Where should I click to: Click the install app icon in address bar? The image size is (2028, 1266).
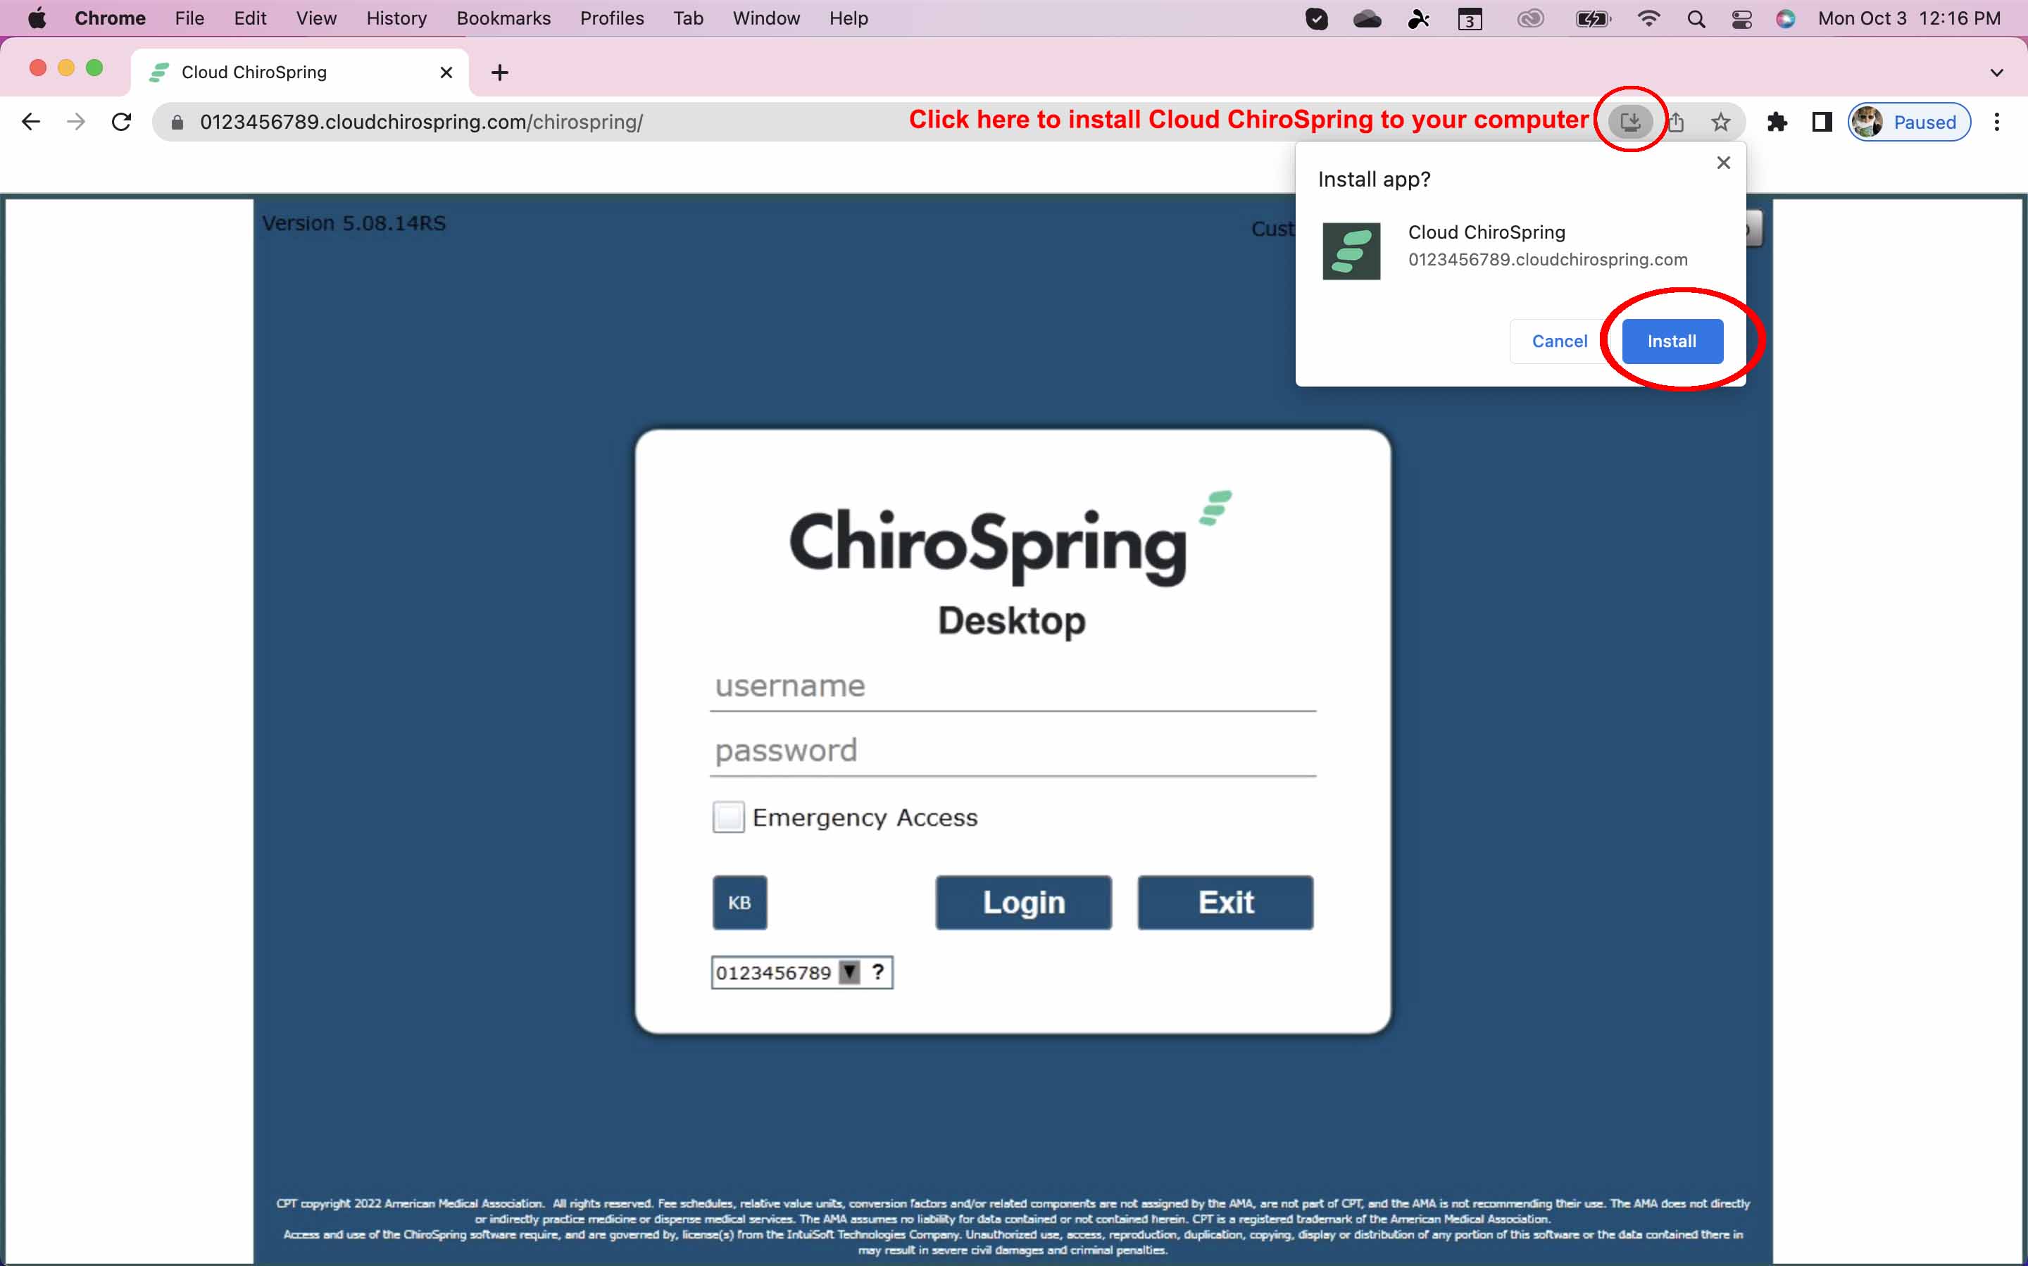coord(1629,123)
